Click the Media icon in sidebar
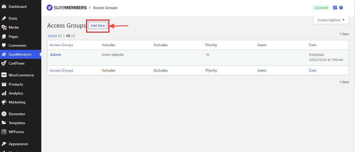The height and width of the screenshot is (152, 355). click(x=4, y=27)
